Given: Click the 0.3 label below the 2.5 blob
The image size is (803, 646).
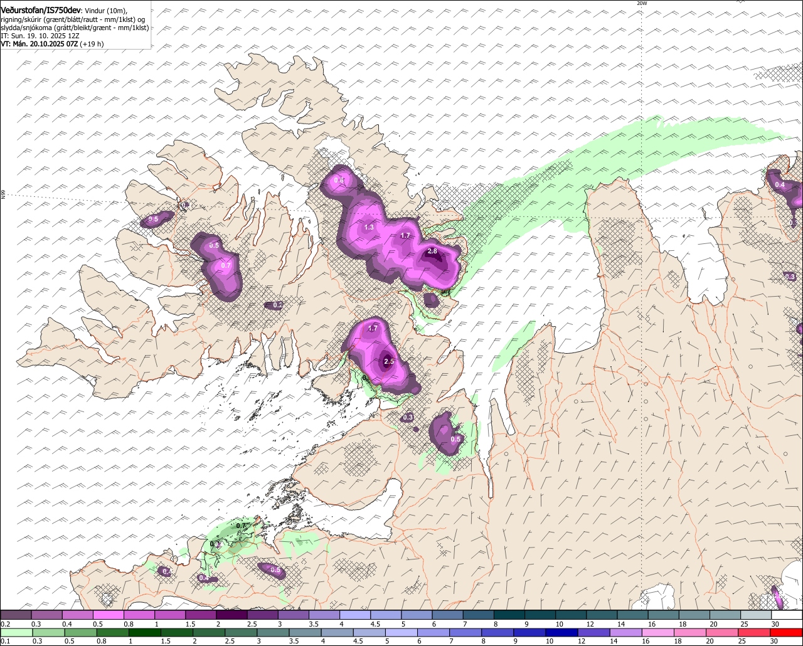Looking at the screenshot, I should pos(408,417).
